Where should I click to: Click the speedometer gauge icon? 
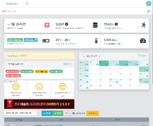[x=143, y=41]
